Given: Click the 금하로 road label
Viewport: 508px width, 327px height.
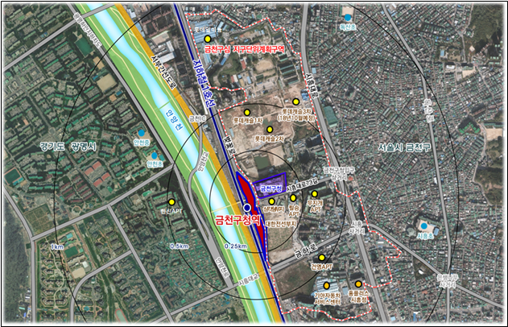Looking at the screenshot, I should click(306, 250).
